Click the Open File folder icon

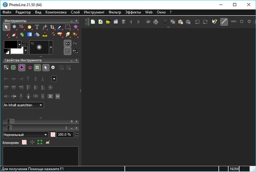point(108,22)
